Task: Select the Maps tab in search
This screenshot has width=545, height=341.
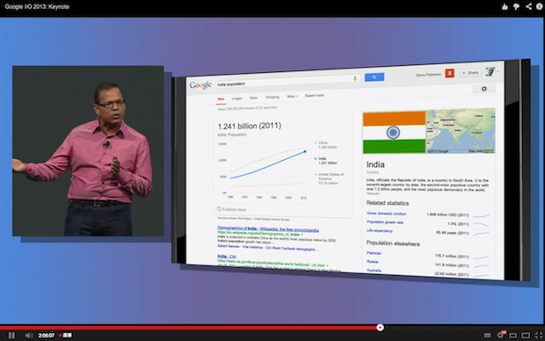Action: 254,98
